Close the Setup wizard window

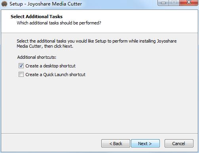[x=189, y=2]
